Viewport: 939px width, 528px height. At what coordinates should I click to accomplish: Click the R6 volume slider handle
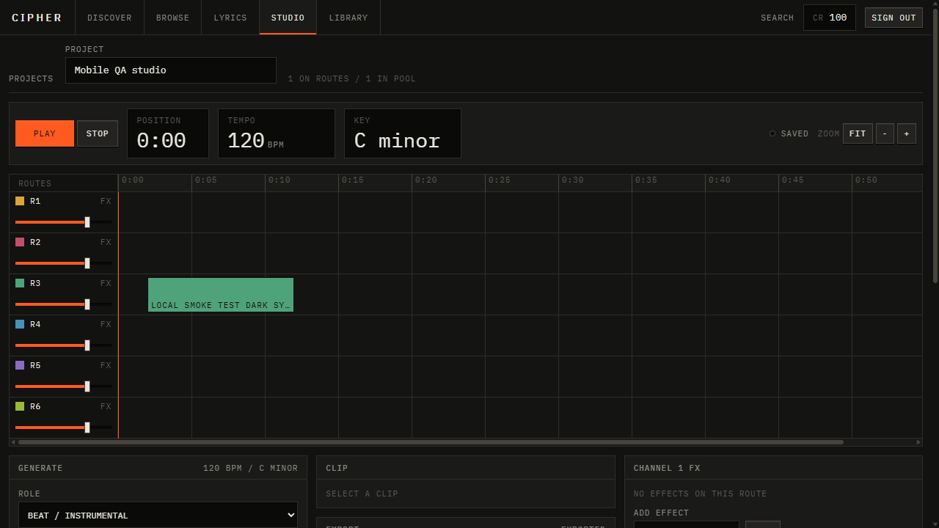point(87,427)
